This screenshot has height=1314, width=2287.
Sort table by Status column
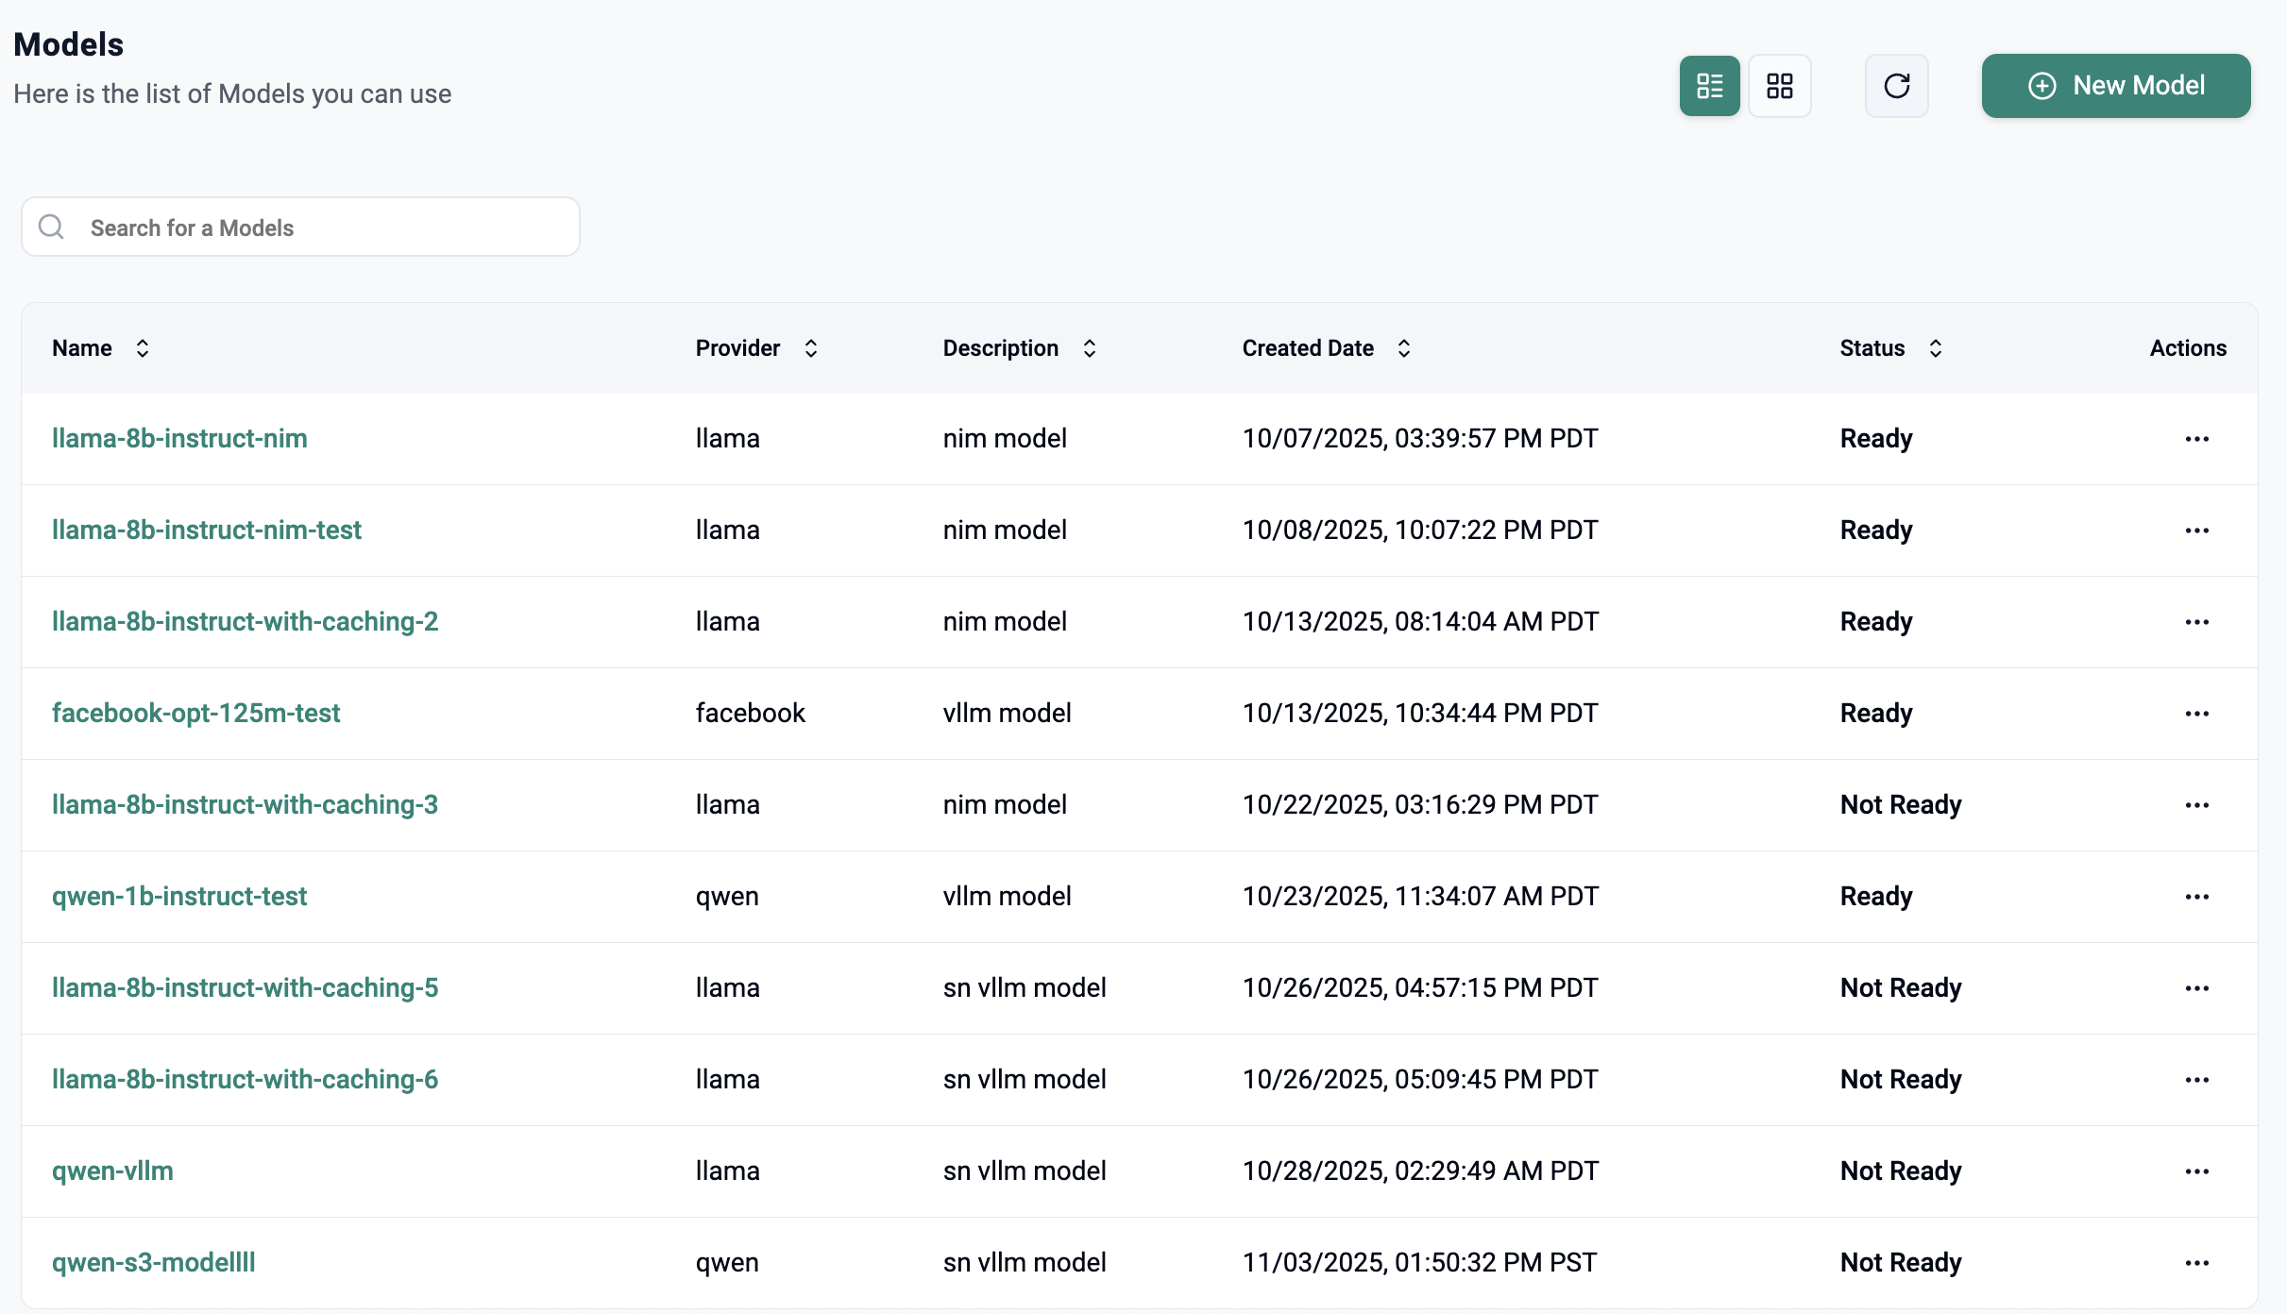click(x=1935, y=348)
